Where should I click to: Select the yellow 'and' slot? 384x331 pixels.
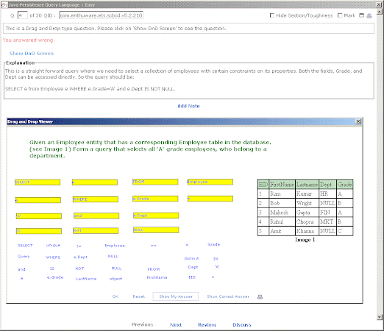point(96,216)
